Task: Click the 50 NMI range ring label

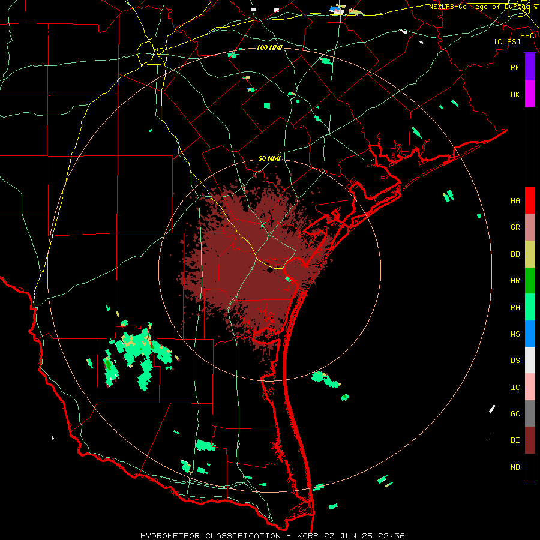Action: [269, 158]
